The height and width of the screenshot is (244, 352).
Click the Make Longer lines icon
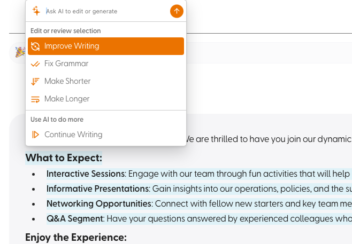click(35, 99)
